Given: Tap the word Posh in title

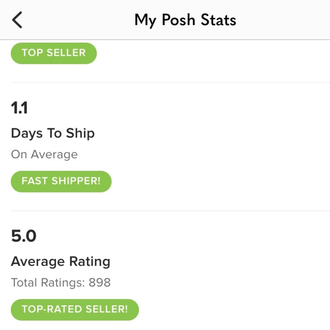Looking at the screenshot, I should (178, 20).
